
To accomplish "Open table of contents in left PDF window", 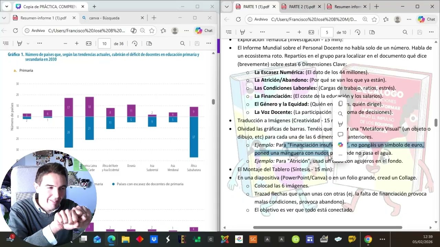I will point(6,44).
